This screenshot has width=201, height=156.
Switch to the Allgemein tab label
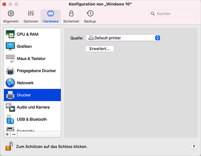pyautogui.click(x=11, y=21)
